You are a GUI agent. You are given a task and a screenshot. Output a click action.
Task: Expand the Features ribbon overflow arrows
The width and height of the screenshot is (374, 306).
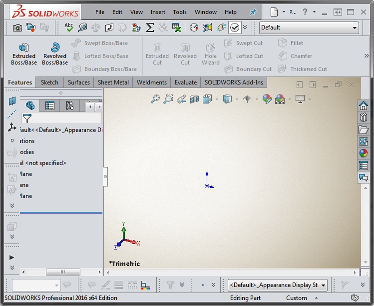coord(367,56)
